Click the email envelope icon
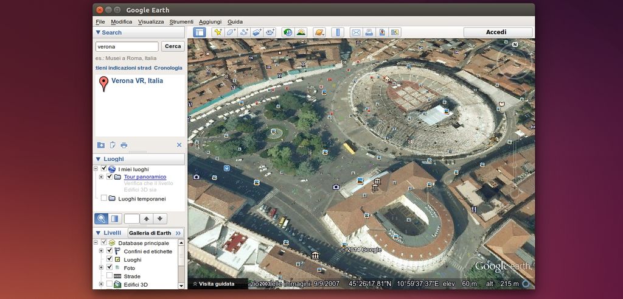The image size is (623, 299). pos(356,32)
